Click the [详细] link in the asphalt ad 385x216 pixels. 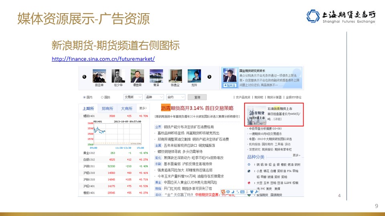pos(278,119)
